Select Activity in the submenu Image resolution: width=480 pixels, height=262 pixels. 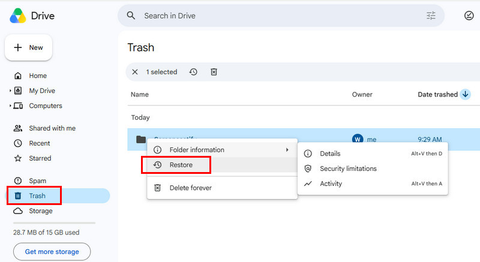pyautogui.click(x=373, y=183)
